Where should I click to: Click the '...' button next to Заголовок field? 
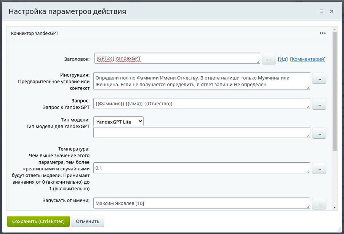click(x=269, y=59)
